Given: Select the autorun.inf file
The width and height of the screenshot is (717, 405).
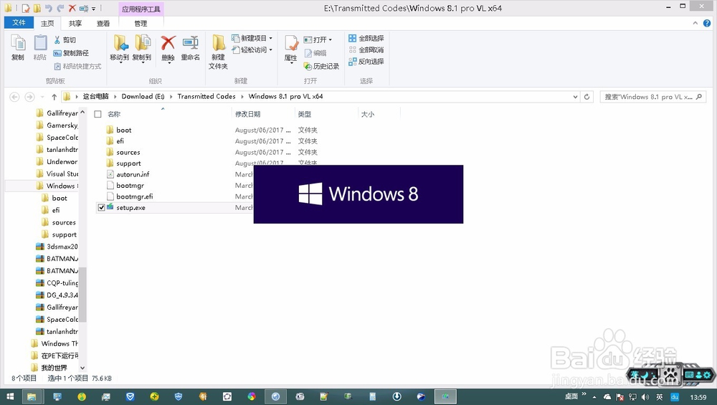Looking at the screenshot, I should 133,174.
